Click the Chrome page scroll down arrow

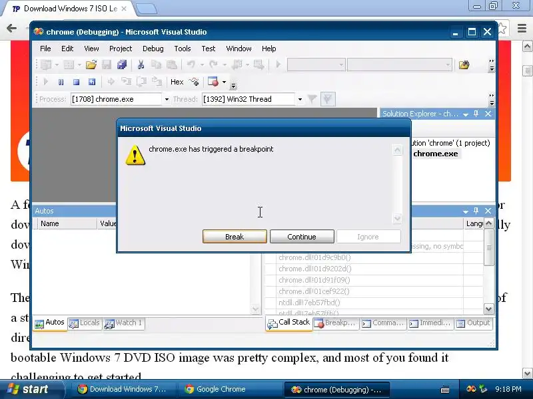(x=527, y=373)
